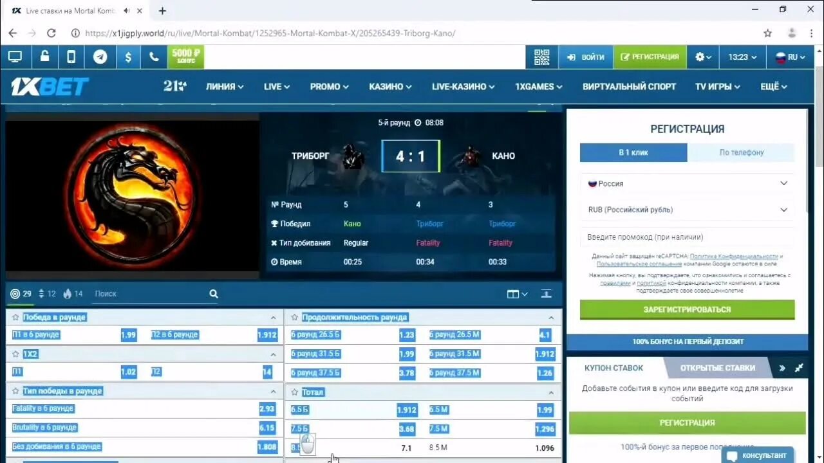Open the 13:23 time dropdown

coord(742,57)
